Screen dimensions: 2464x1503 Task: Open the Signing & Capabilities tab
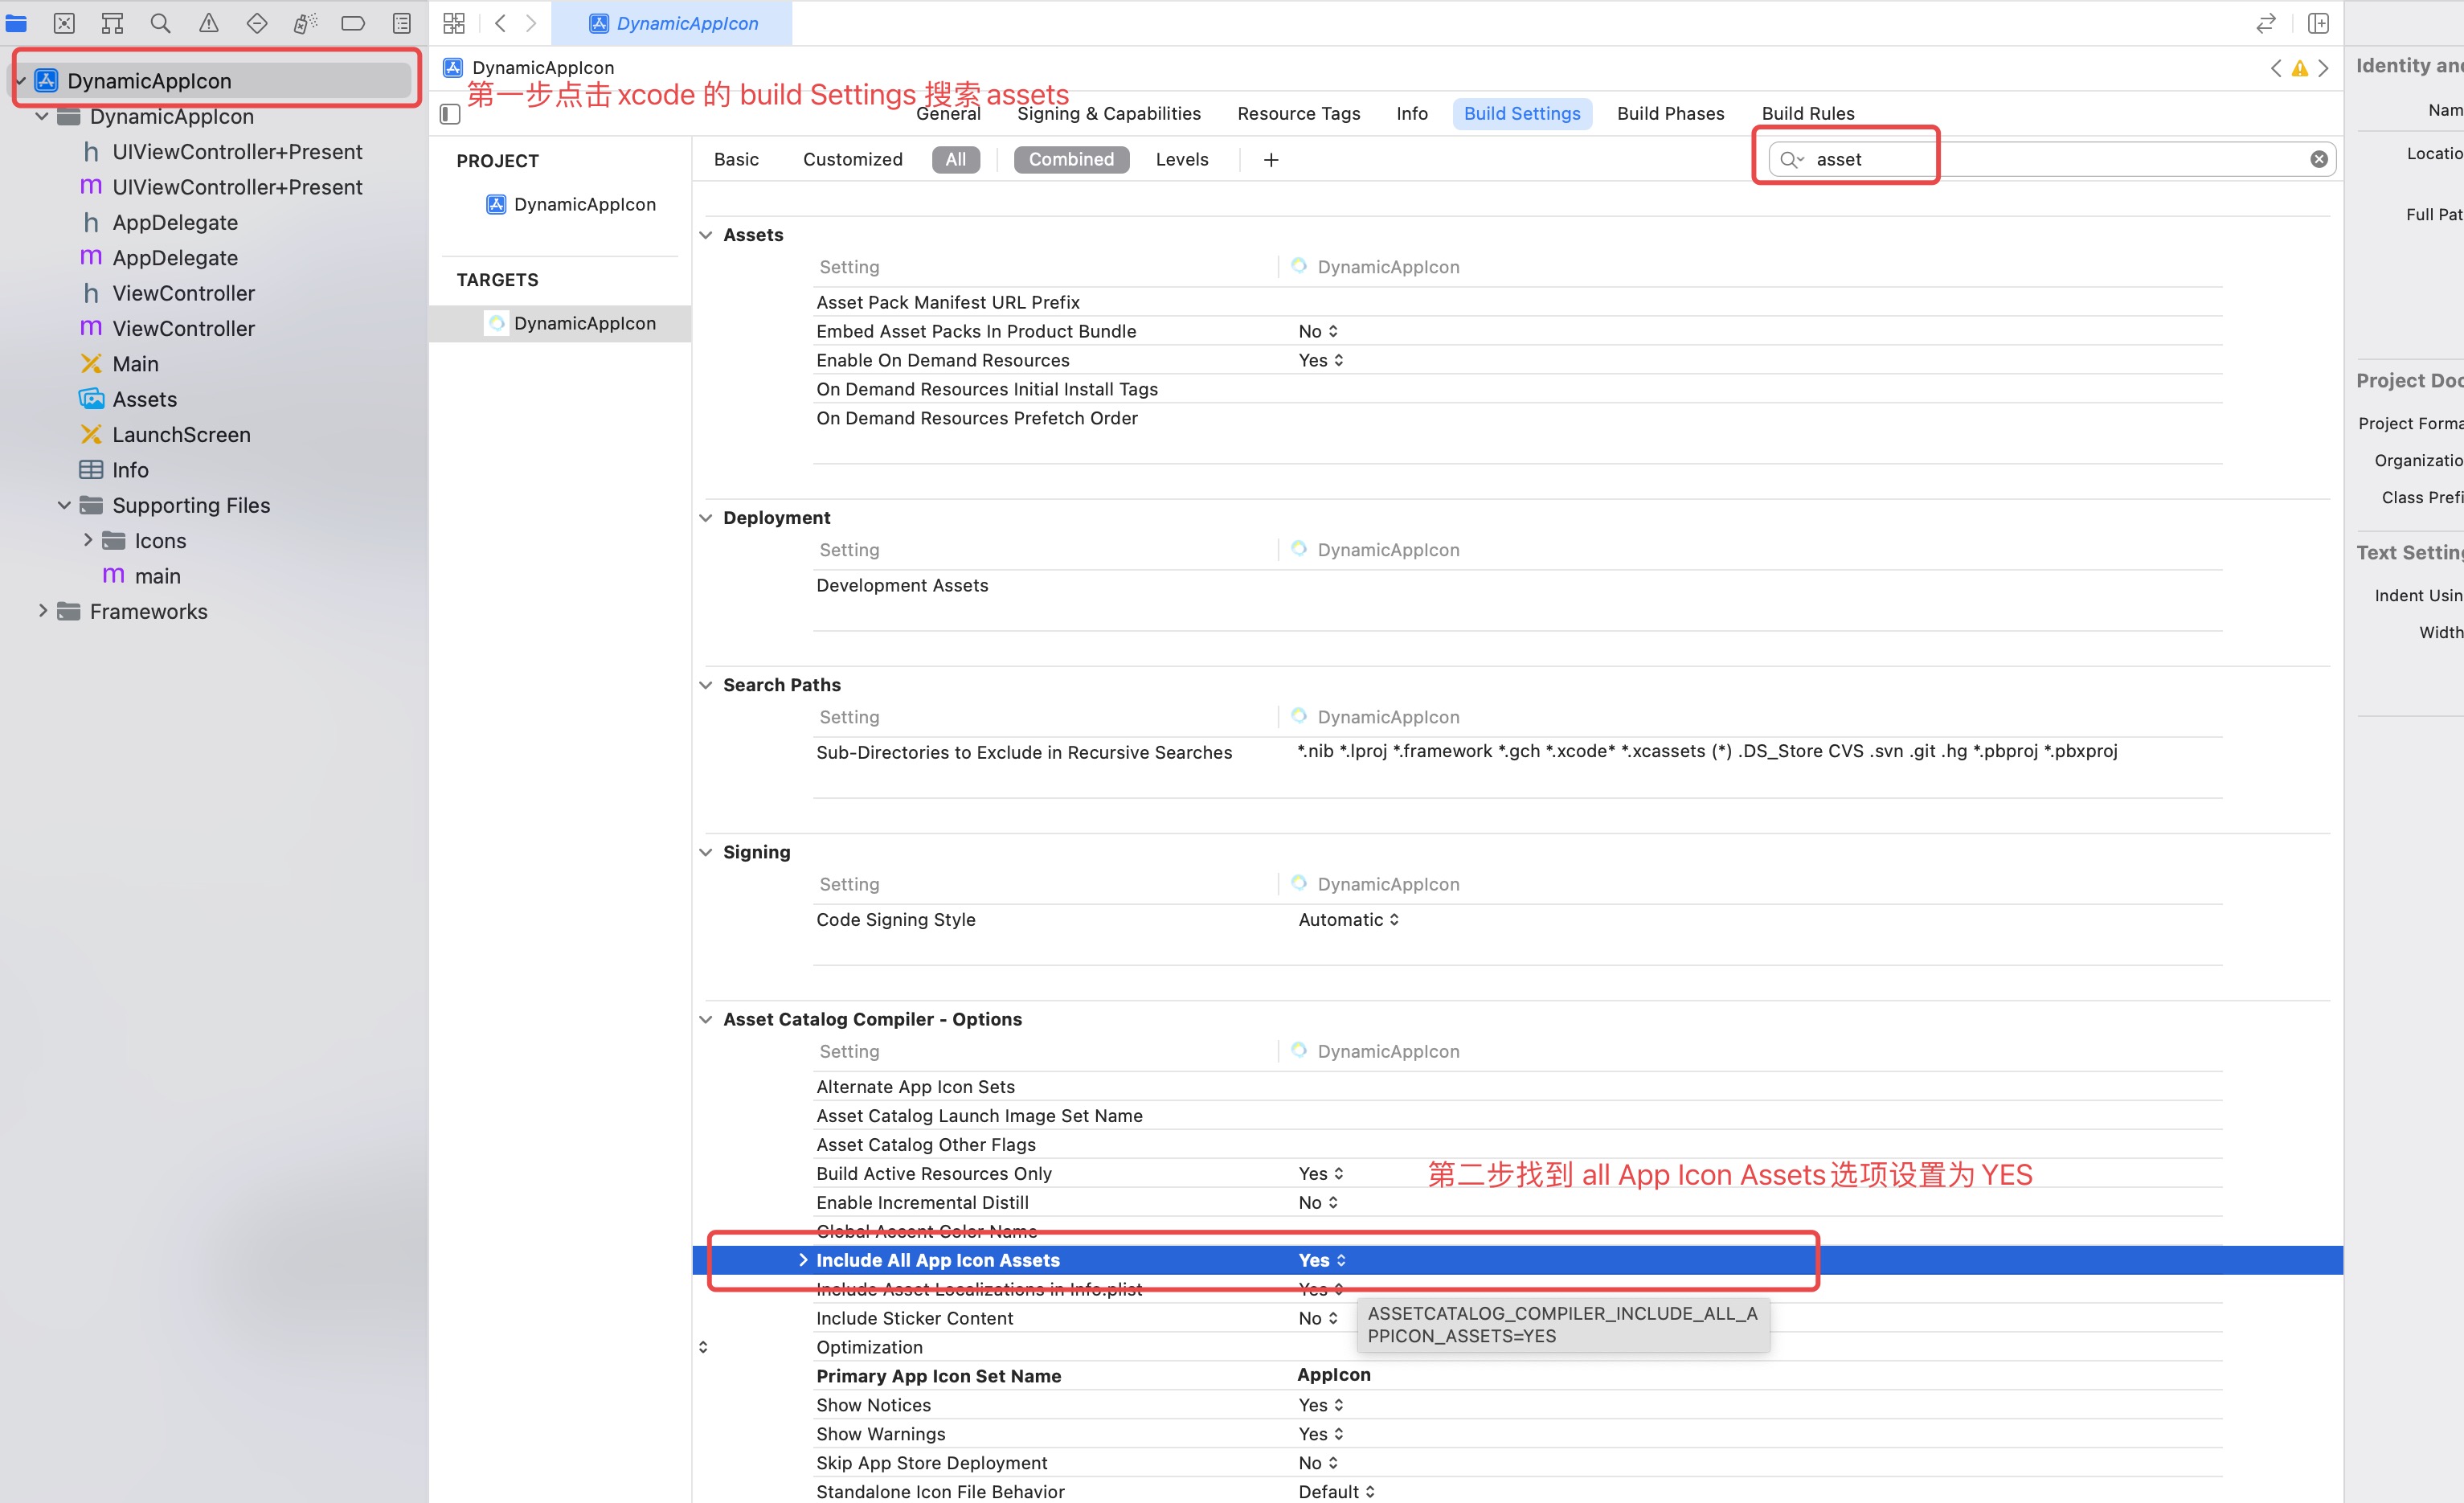point(1108,113)
